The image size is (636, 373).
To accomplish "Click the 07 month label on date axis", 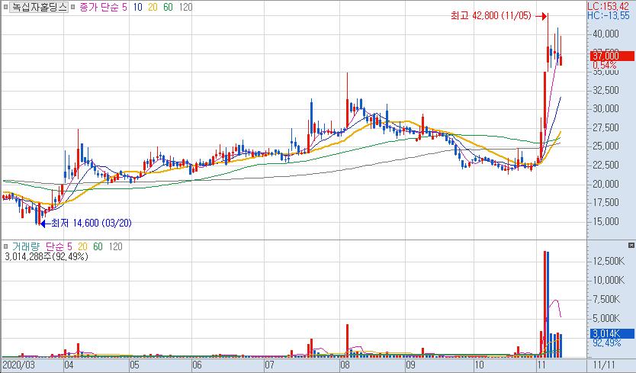I will pyautogui.click(x=270, y=365).
